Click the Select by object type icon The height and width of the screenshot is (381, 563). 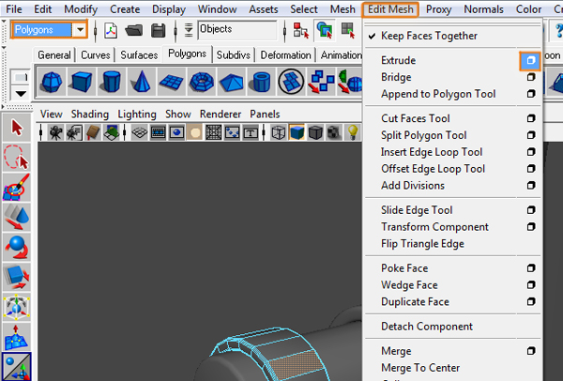point(325,30)
